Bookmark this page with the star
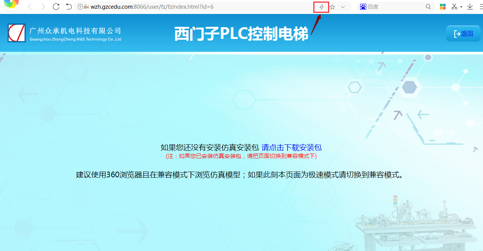Image resolution: width=483 pixels, height=251 pixels. (x=333, y=7)
